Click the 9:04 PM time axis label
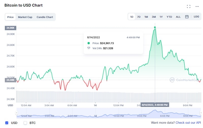This screenshot has height=128, width=203. pos(187,105)
